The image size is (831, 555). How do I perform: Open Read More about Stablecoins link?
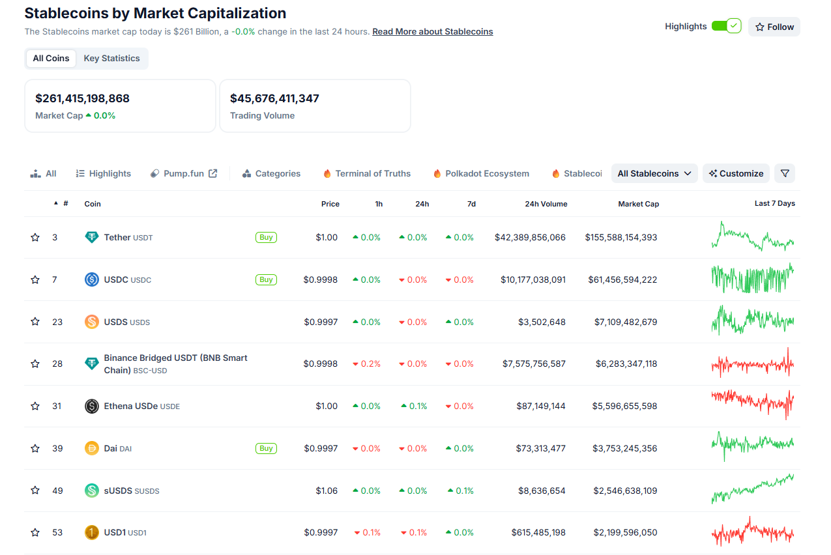pyautogui.click(x=433, y=31)
